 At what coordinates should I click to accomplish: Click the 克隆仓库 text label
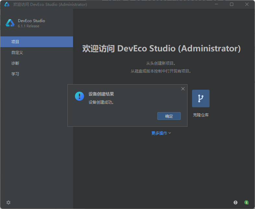coord(201,115)
